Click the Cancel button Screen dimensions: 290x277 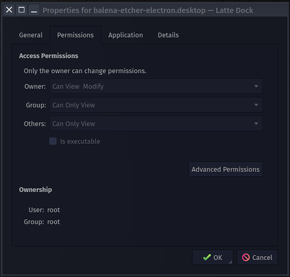(257, 258)
